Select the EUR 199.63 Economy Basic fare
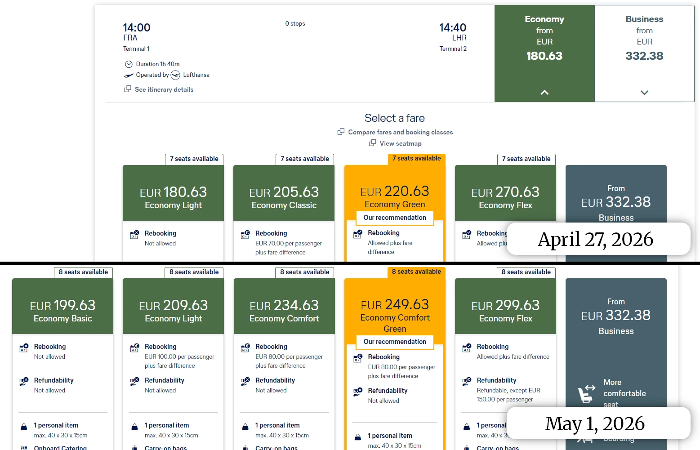700x450 pixels. point(62,306)
